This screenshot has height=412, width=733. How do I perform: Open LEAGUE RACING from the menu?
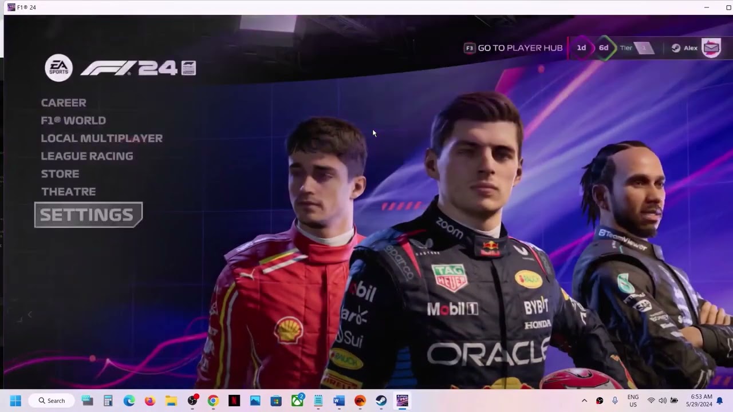pyautogui.click(x=87, y=156)
